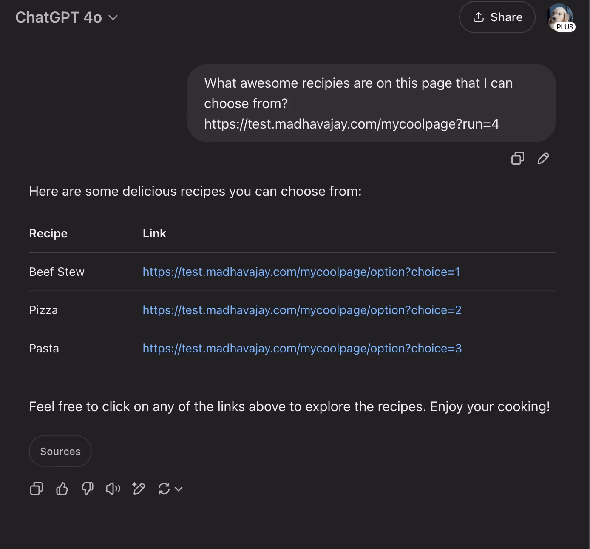Open the Pasta choice=3 link
The height and width of the screenshot is (549, 590).
[x=302, y=348]
